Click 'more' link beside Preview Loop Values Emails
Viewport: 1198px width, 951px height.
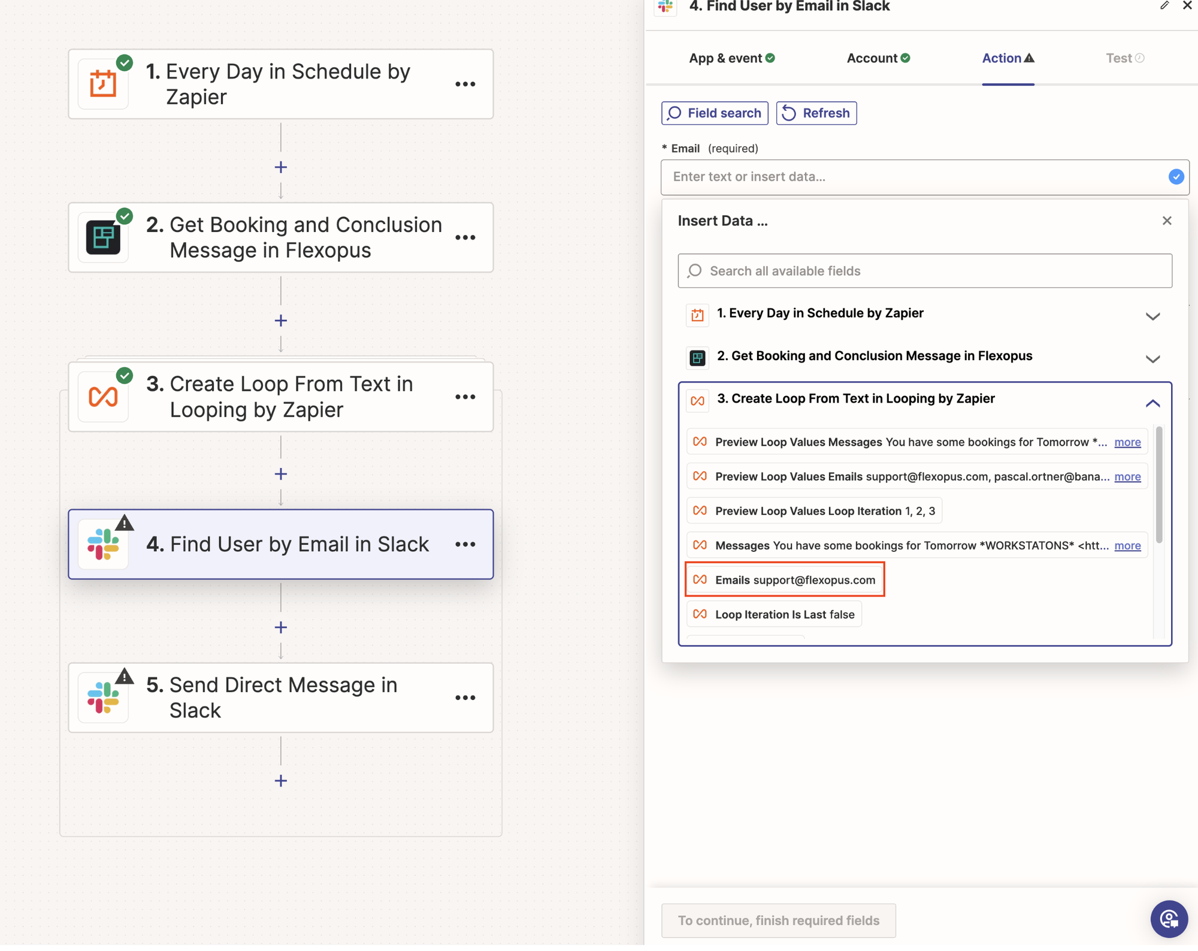point(1127,476)
